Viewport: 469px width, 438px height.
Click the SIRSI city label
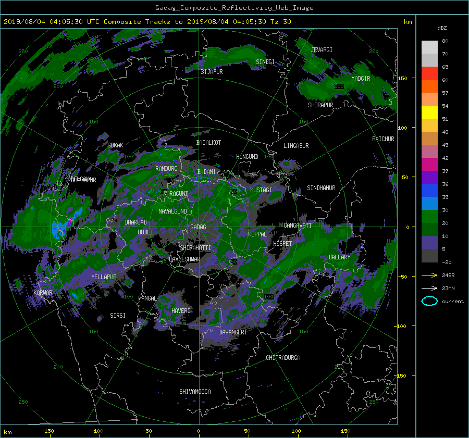tap(118, 316)
